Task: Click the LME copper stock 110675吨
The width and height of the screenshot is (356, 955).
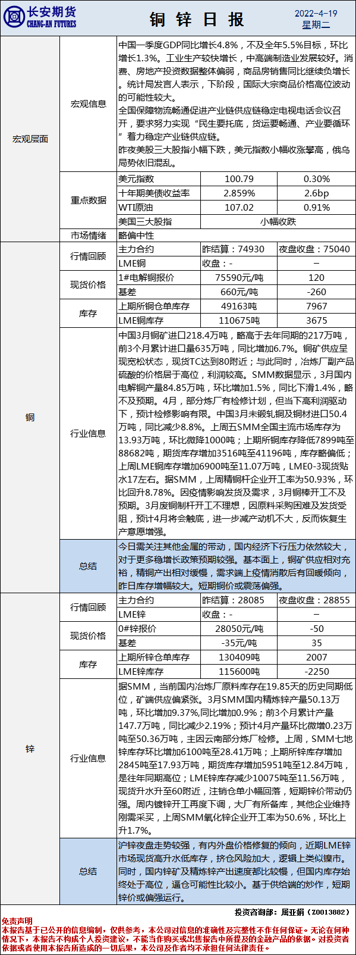Action: (240, 320)
